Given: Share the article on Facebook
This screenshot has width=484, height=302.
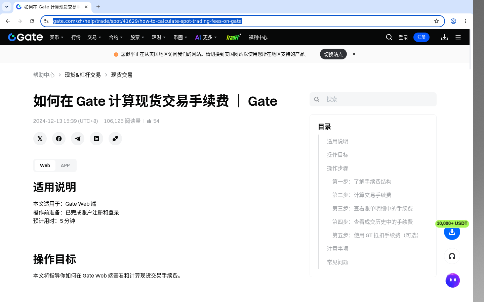Looking at the screenshot, I should coord(59,139).
